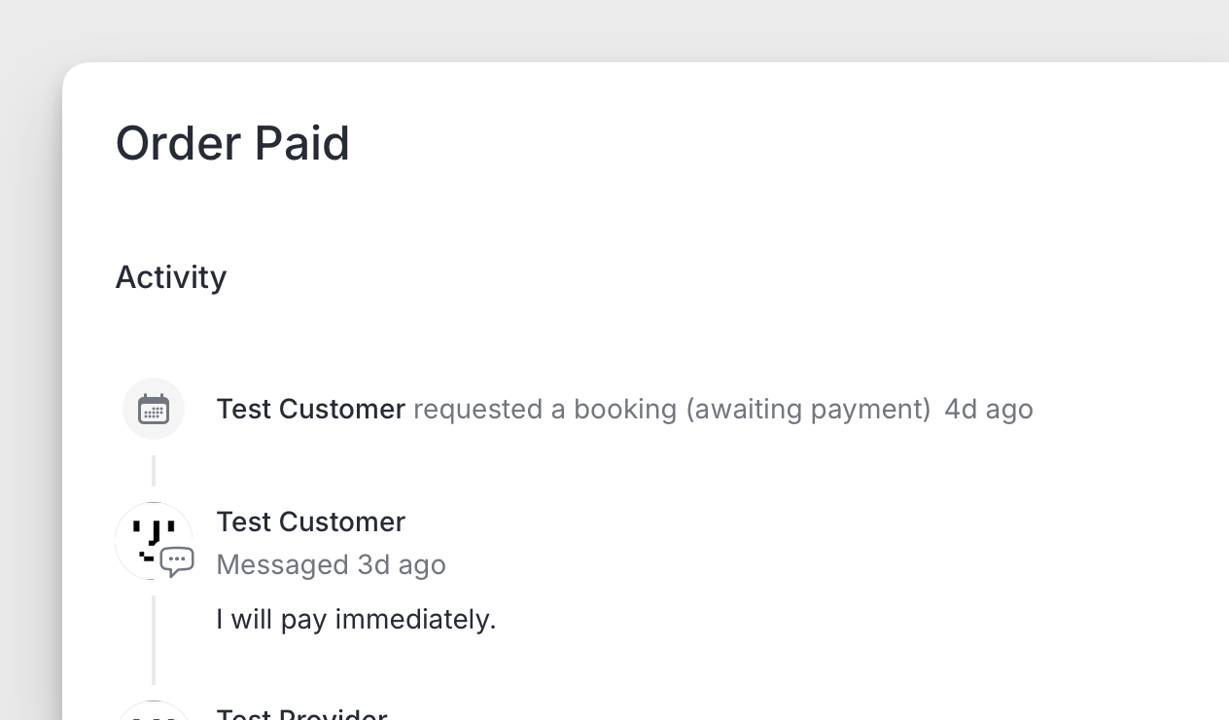This screenshot has width=1229, height=720.
Task: Select the "I will pay immediately." message
Action: [356, 619]
